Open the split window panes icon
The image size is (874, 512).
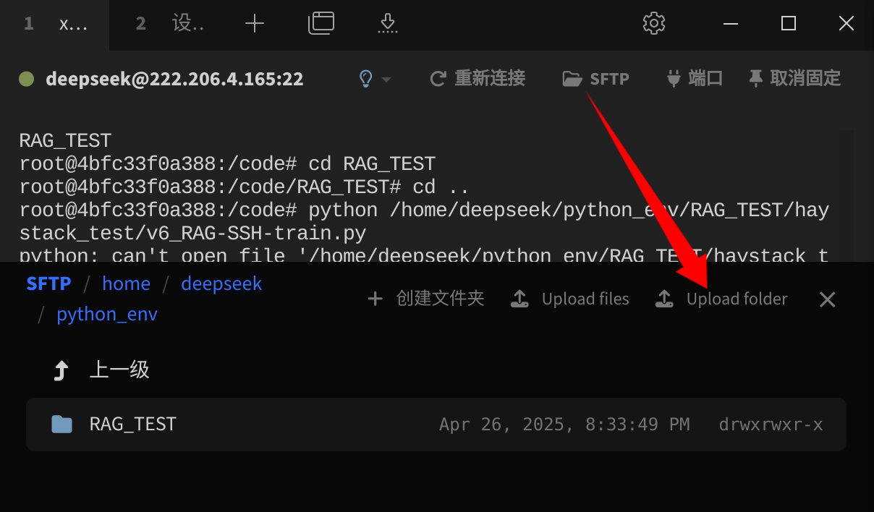click(x=321, y=23)
